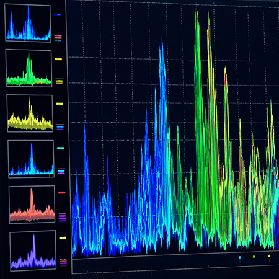Pick the orange-yellow swatch beside green thumbnail
The height and width of the screenshot is (279, 279).
coord(58,59)
